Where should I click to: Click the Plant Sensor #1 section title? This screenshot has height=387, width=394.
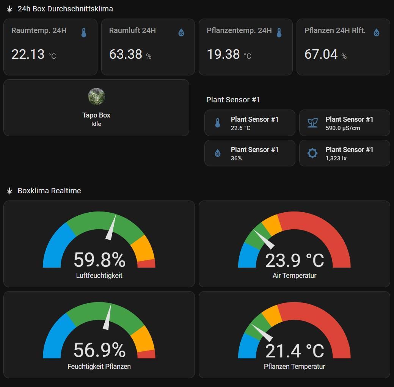(x=233, y=100)
